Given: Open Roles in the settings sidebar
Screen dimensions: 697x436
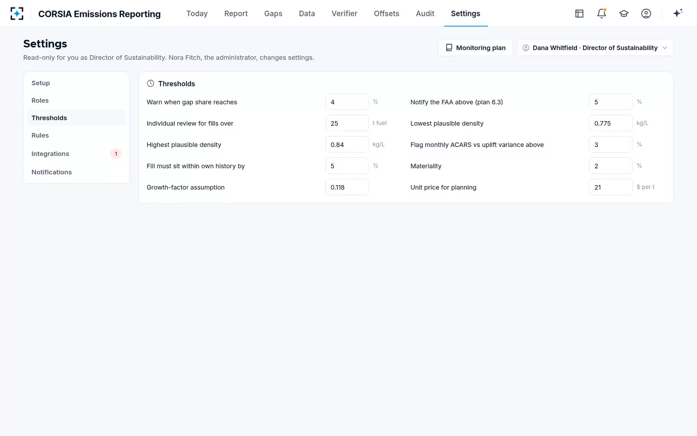Looking at the screenshot, I should (76, 100).
